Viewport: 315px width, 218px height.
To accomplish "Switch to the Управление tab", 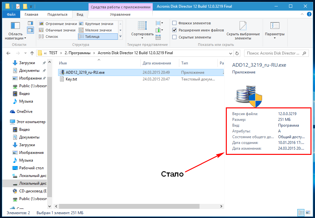I will pyautogui.click(x=120, y=14).
